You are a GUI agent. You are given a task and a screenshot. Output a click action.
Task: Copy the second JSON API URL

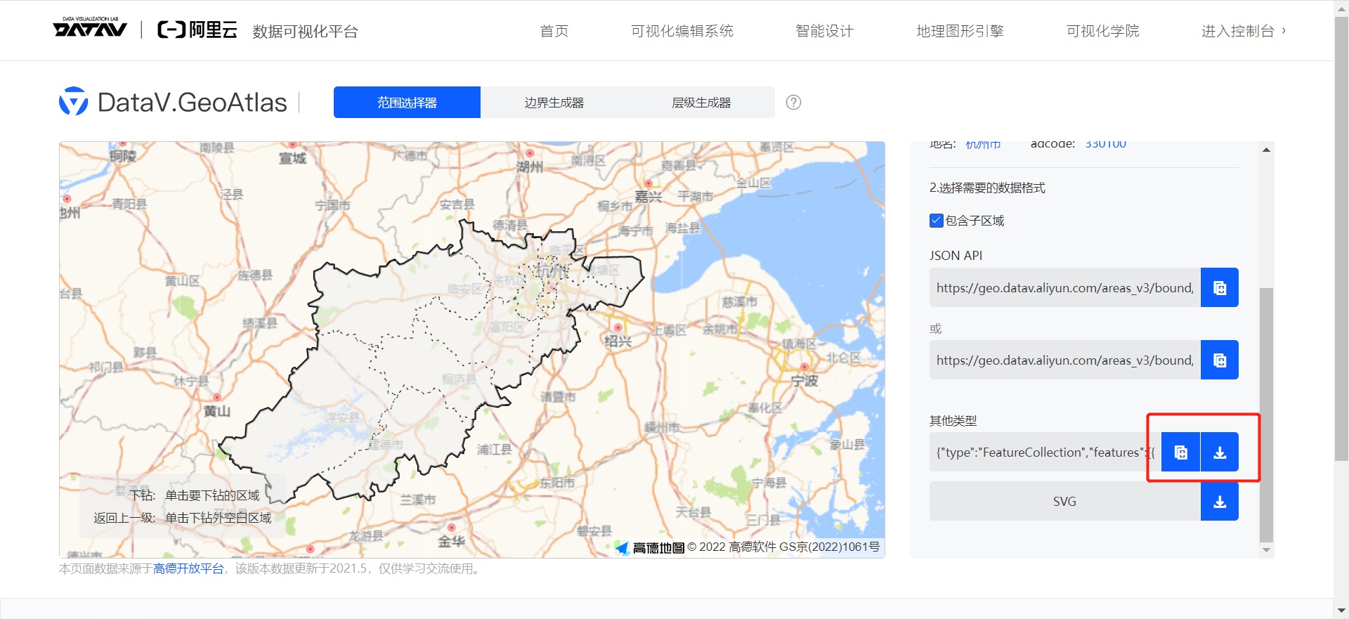(x=1219, y=360)
